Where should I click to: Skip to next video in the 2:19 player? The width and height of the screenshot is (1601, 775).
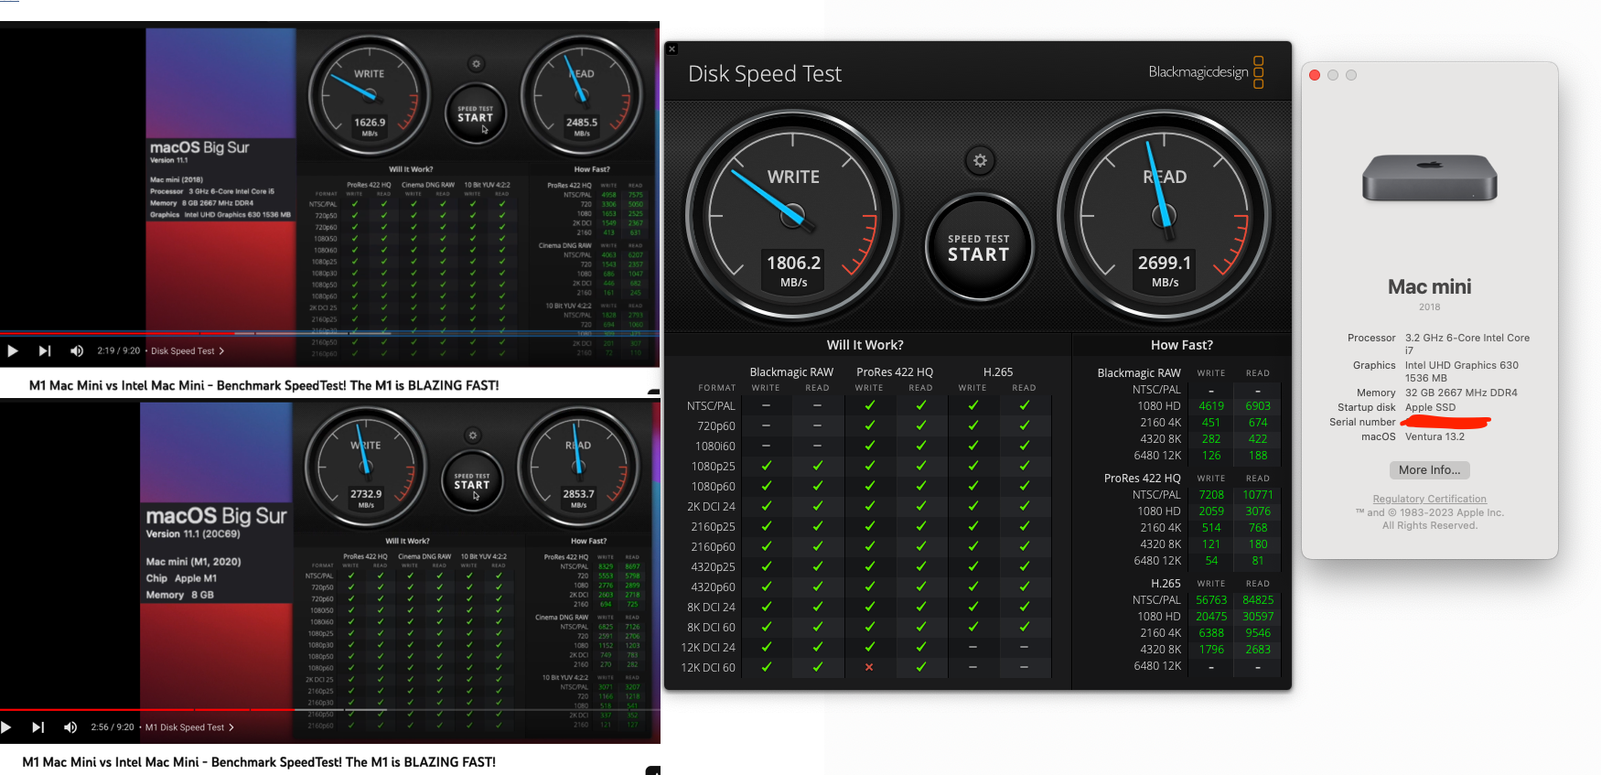[44, 350]
